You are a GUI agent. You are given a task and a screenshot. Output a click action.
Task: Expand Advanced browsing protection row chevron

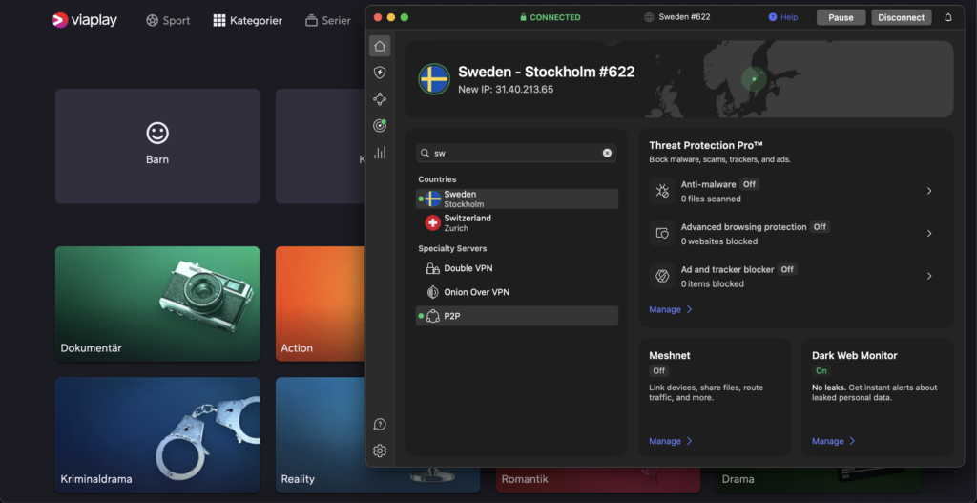click(929, 233)
